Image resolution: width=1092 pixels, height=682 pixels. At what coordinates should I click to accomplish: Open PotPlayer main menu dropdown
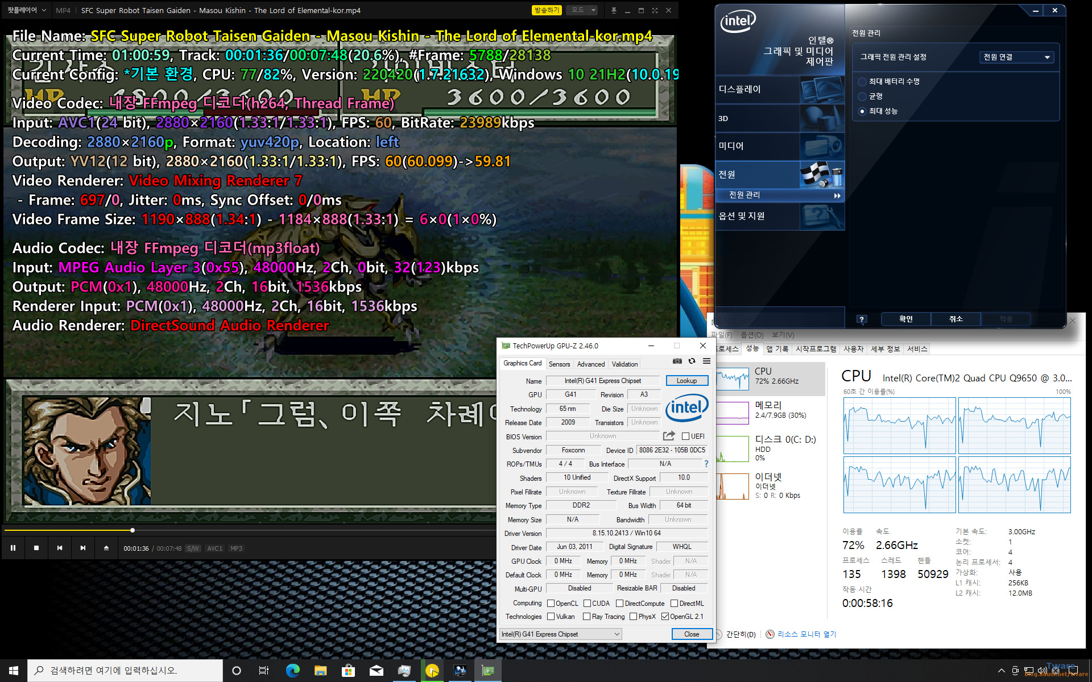click(x=26, y=10)
